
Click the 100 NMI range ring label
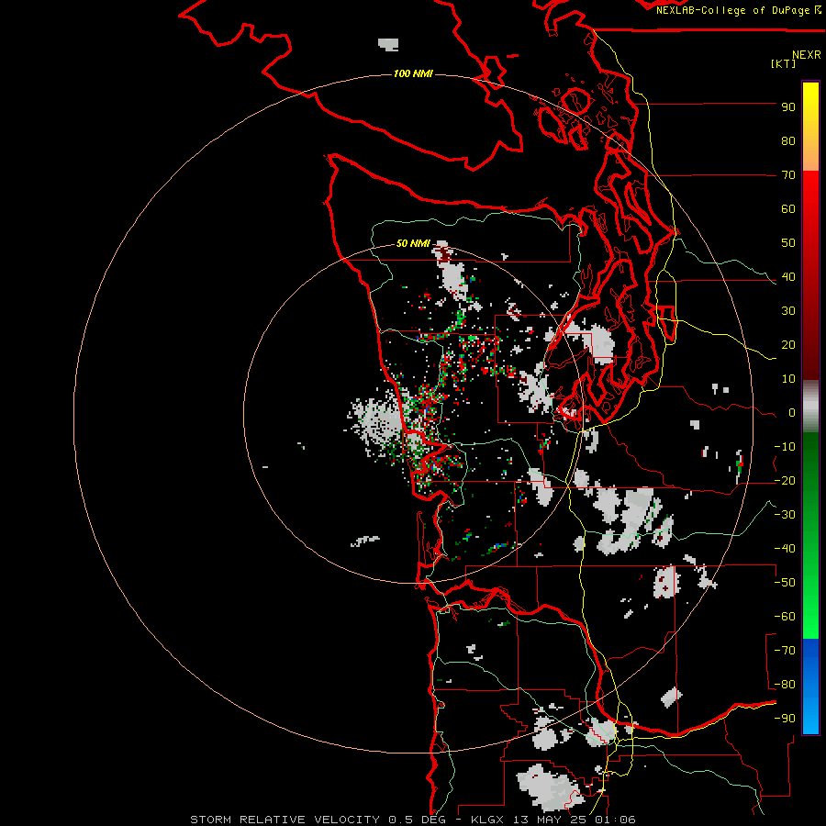pyautogui.click(x=413, y=73)
